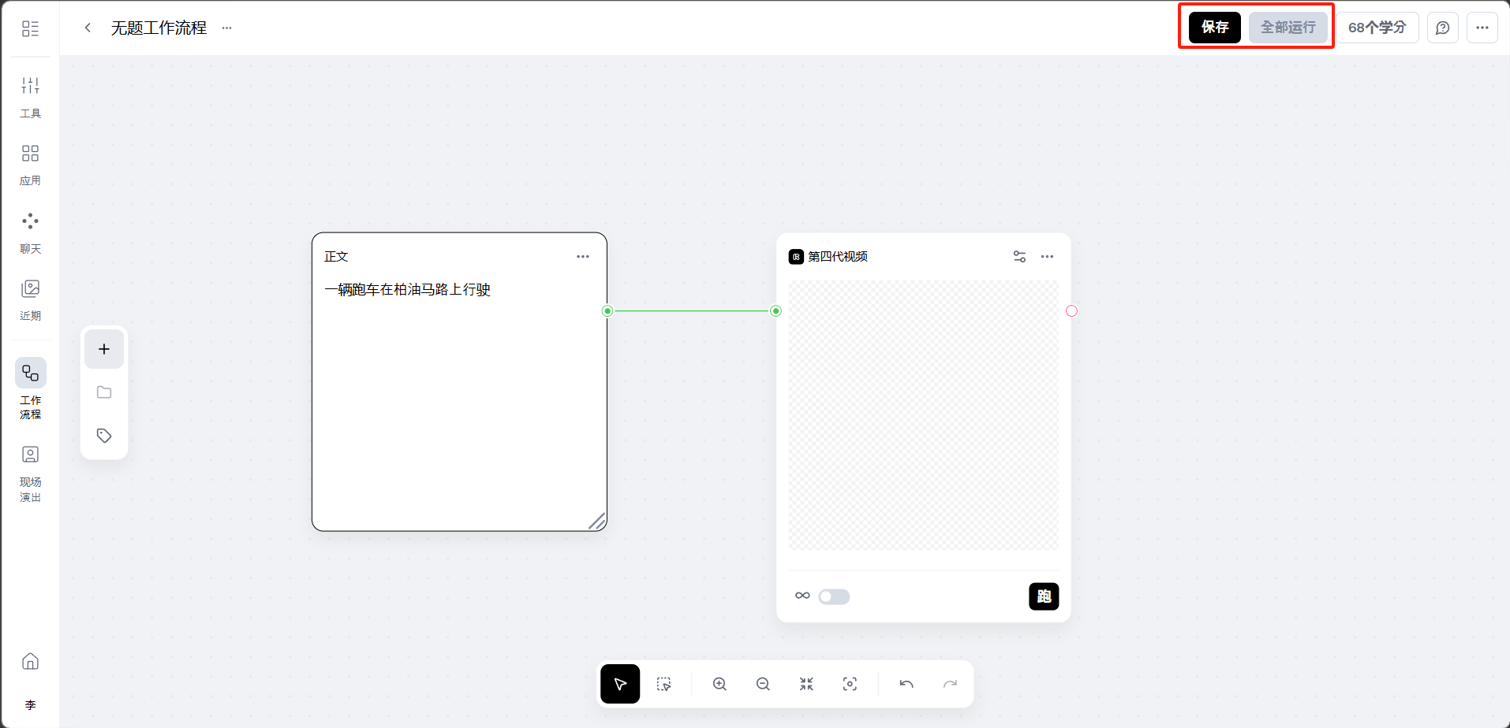Click the 保存 button
Screen dimensions: 1510x728
coord(1214,28)
